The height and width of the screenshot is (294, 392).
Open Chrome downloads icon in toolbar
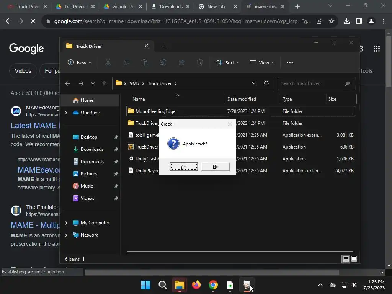(347, 21)
